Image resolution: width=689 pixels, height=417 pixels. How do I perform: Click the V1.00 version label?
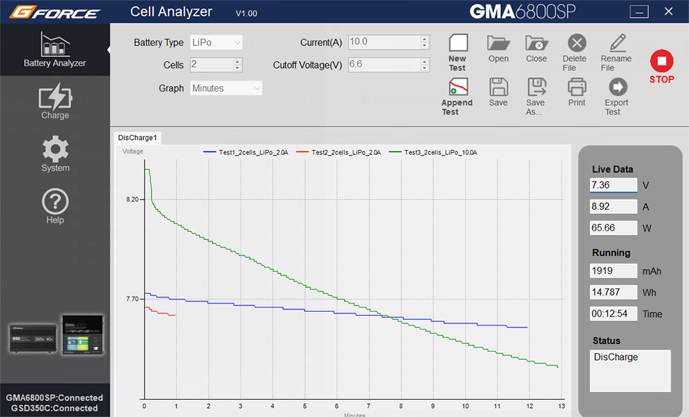247,13
